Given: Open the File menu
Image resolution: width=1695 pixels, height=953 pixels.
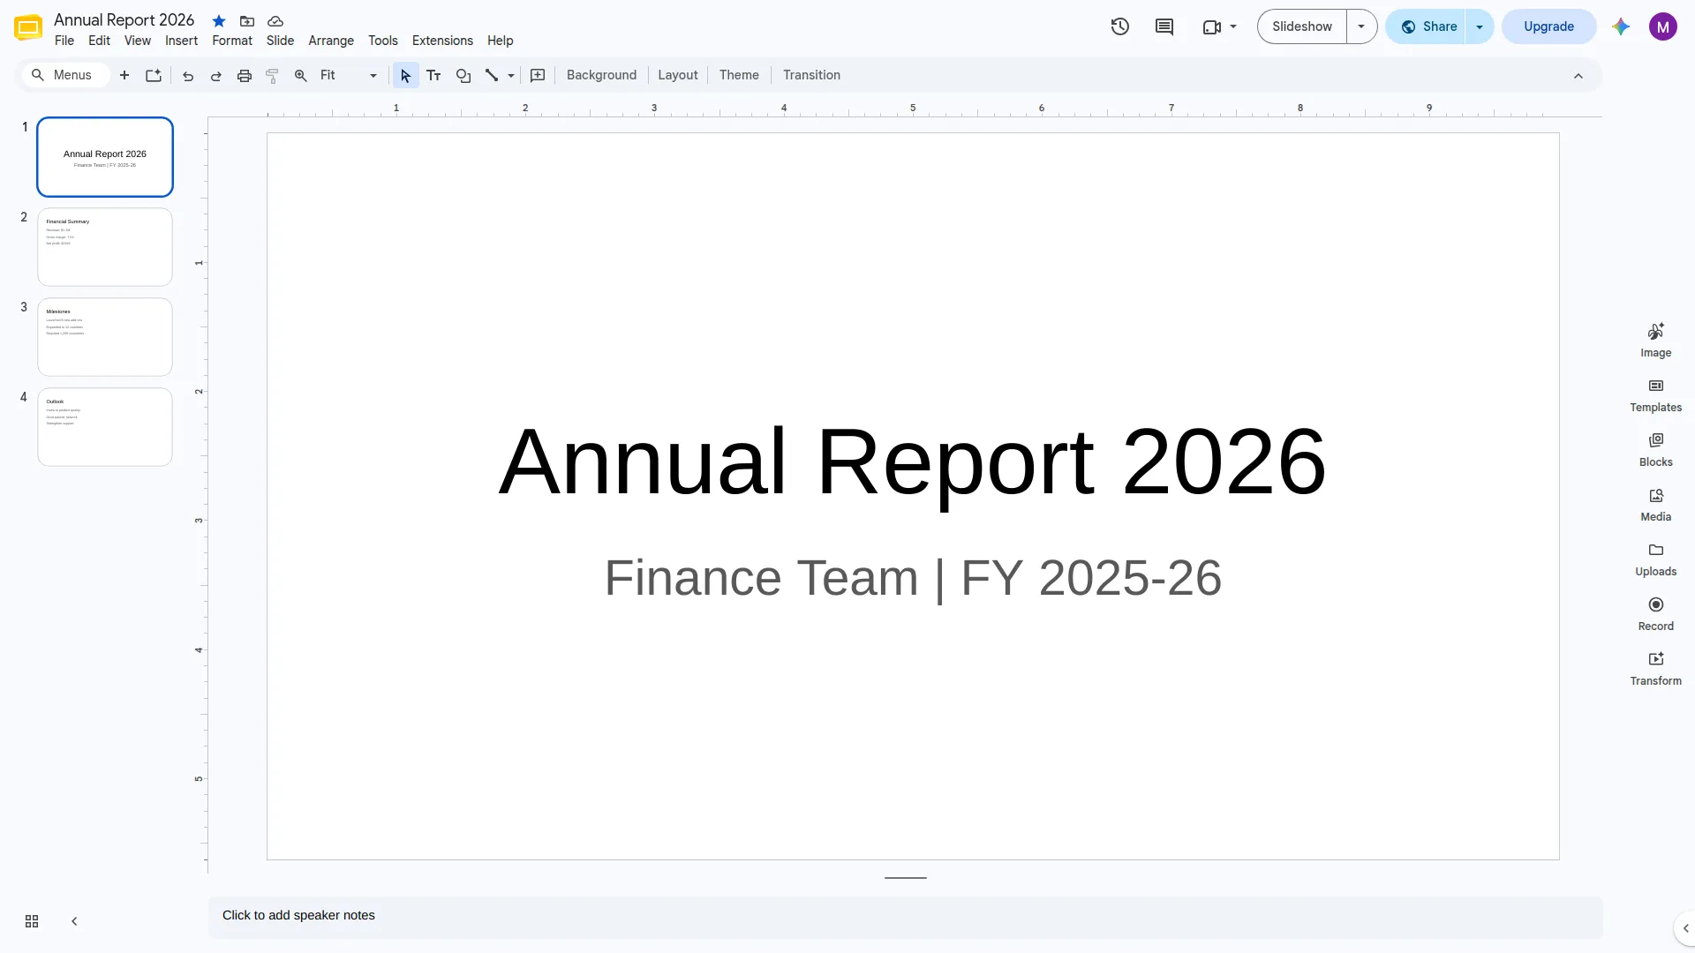Looking at the screenshot, I should (64, 41).
